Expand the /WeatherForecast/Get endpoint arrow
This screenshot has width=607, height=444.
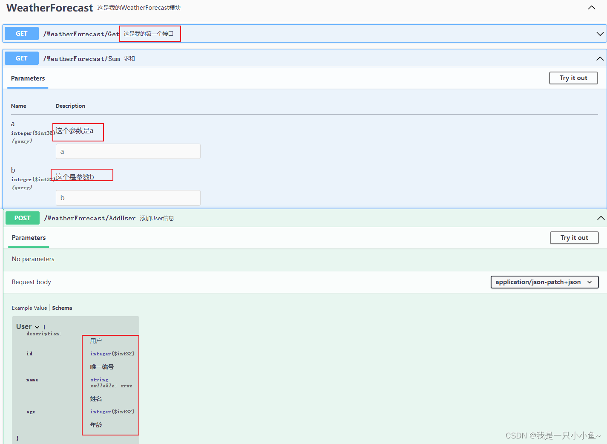(x=600, y=34)
